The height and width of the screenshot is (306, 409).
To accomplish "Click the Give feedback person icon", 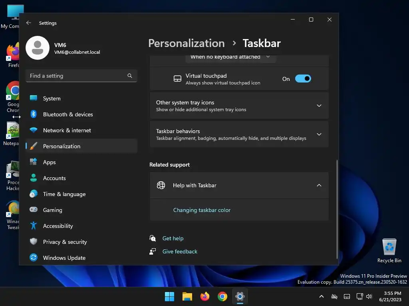I will point(153,251).
